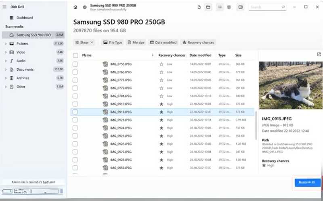Viewport: 323px width, 201px height.
Task: Click the Documents category icon
Action: pos(12,70)
